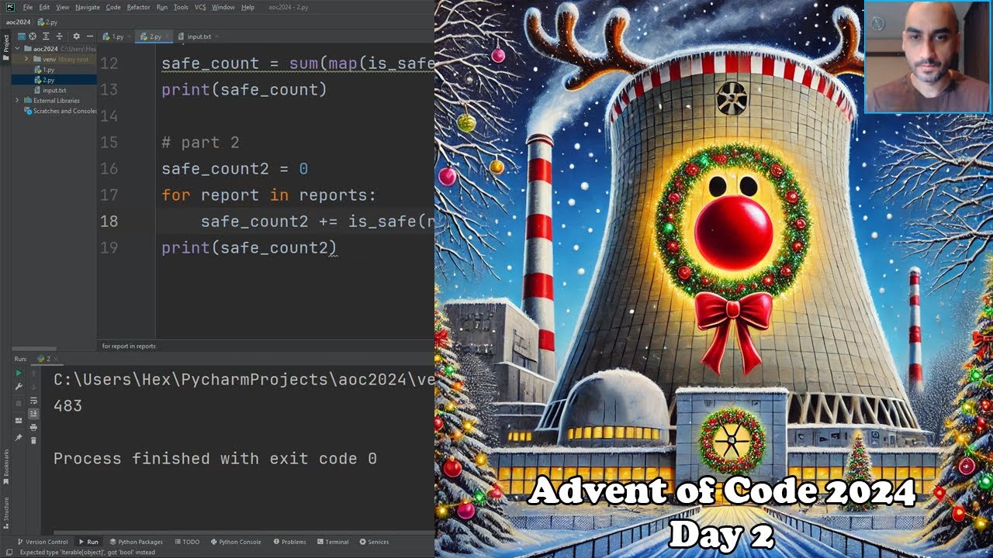Clear console output with trash icon
993x558 pixels.
(33, 441)
